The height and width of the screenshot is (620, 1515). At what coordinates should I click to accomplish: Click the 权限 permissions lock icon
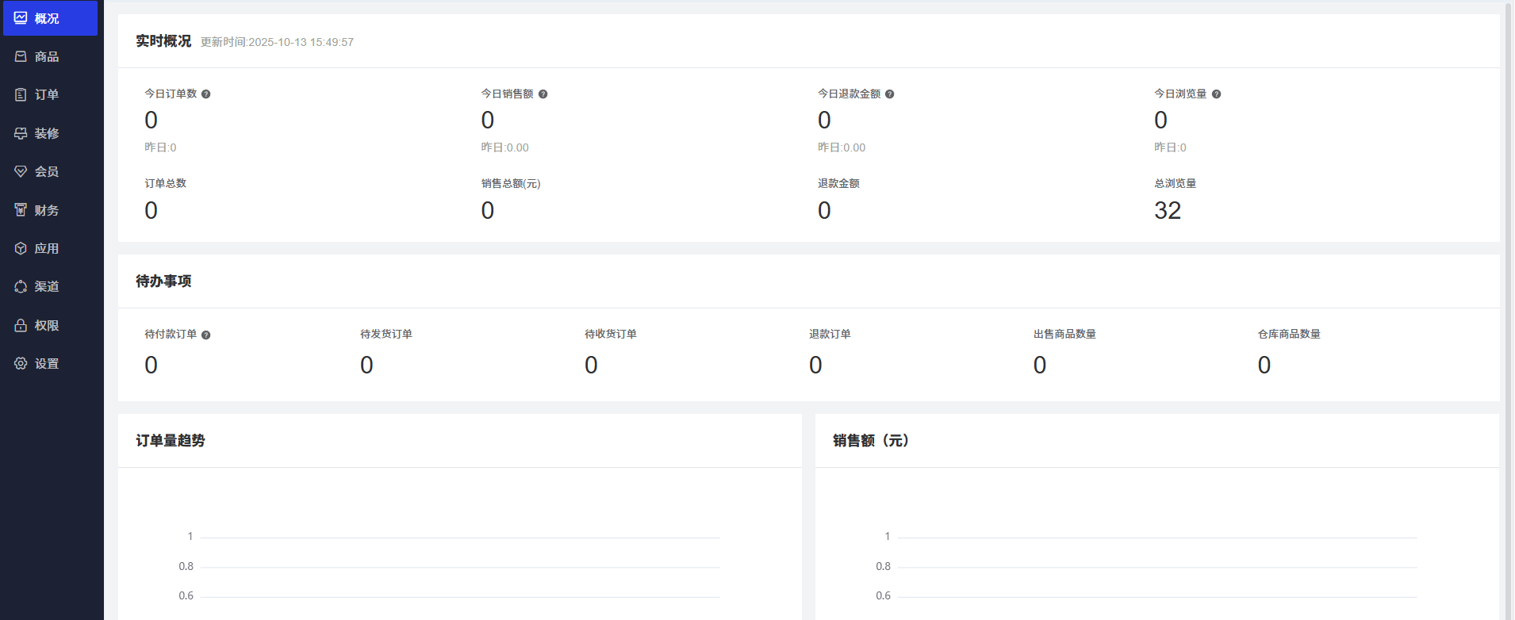(x=21, y=325)
